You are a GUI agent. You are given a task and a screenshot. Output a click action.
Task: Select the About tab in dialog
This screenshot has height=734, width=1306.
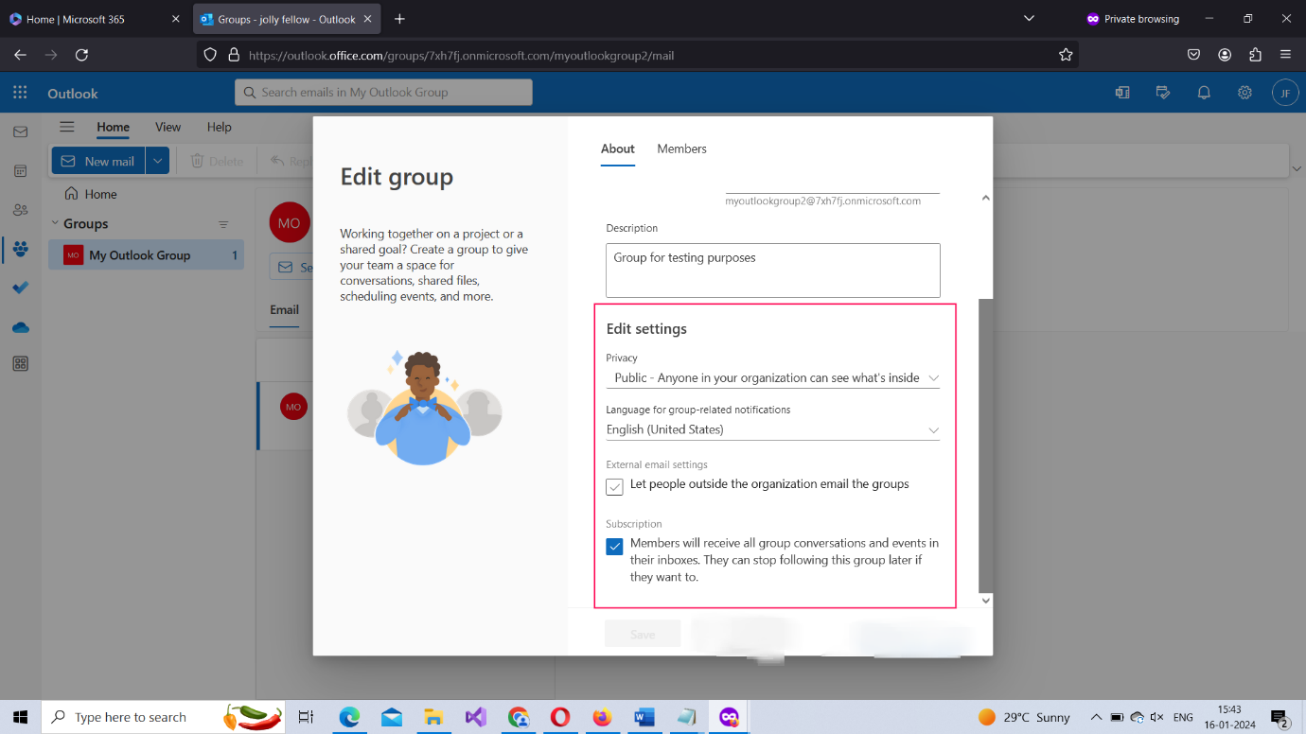coord(618,149)
